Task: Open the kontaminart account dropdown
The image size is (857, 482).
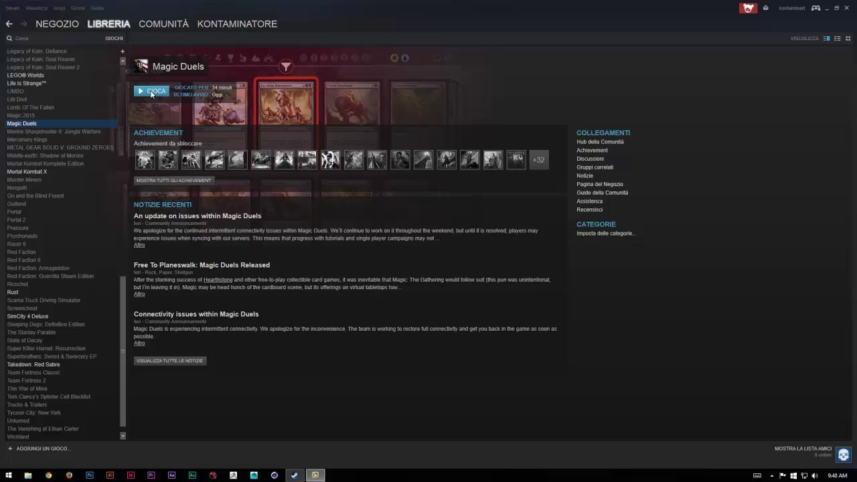Action: coord(792,8)
